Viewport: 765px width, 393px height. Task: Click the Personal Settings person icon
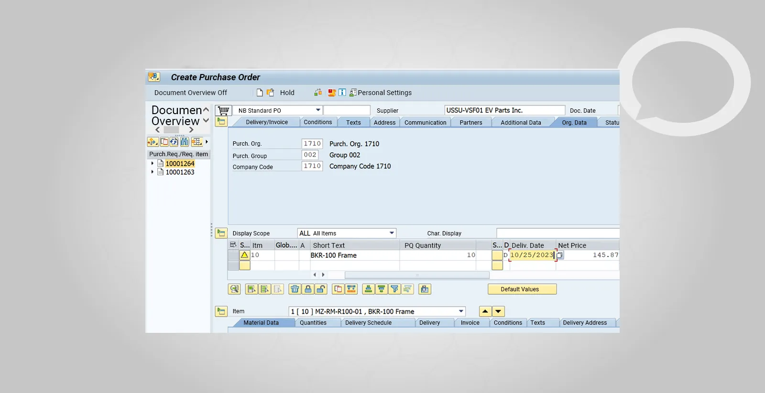353,93
